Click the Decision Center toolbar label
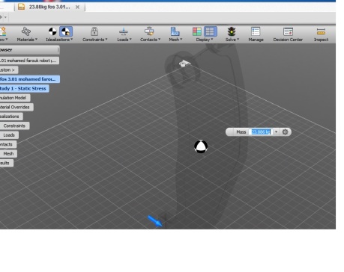344x272 pixels. tap(288, 40)
